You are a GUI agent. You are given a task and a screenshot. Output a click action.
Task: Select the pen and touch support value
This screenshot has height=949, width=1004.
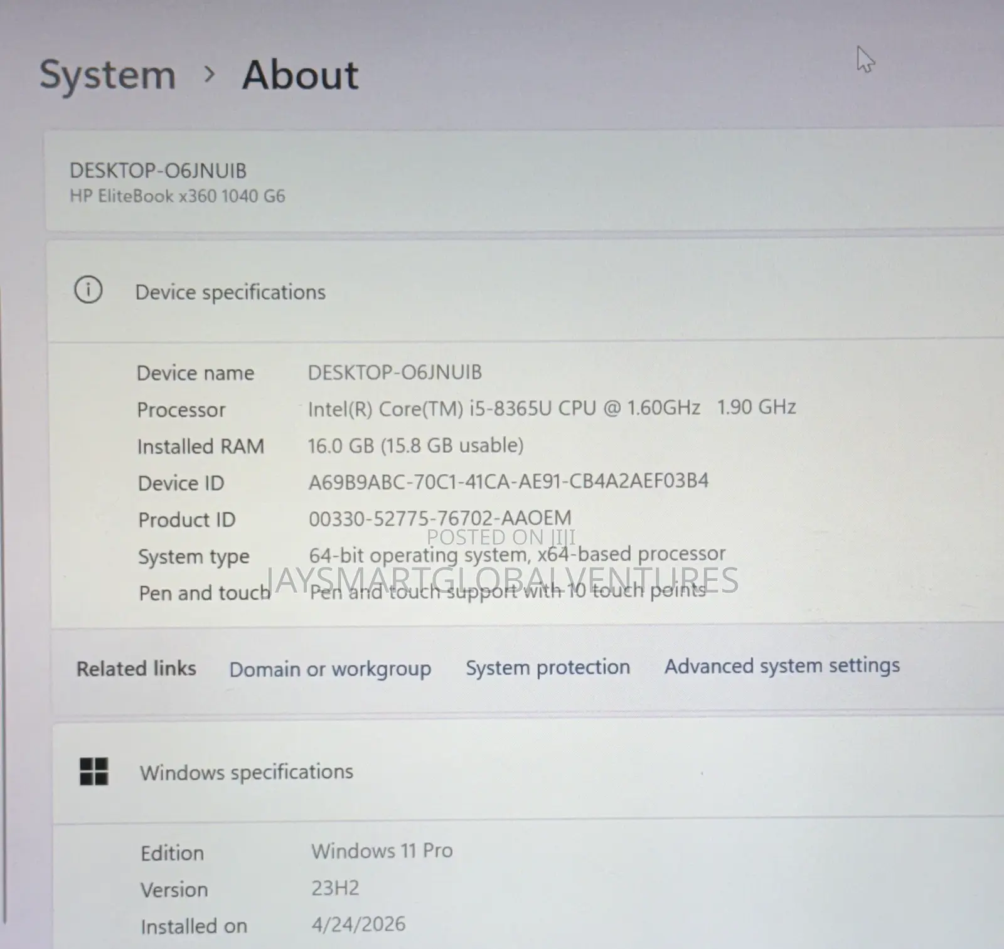pos(508,591)
